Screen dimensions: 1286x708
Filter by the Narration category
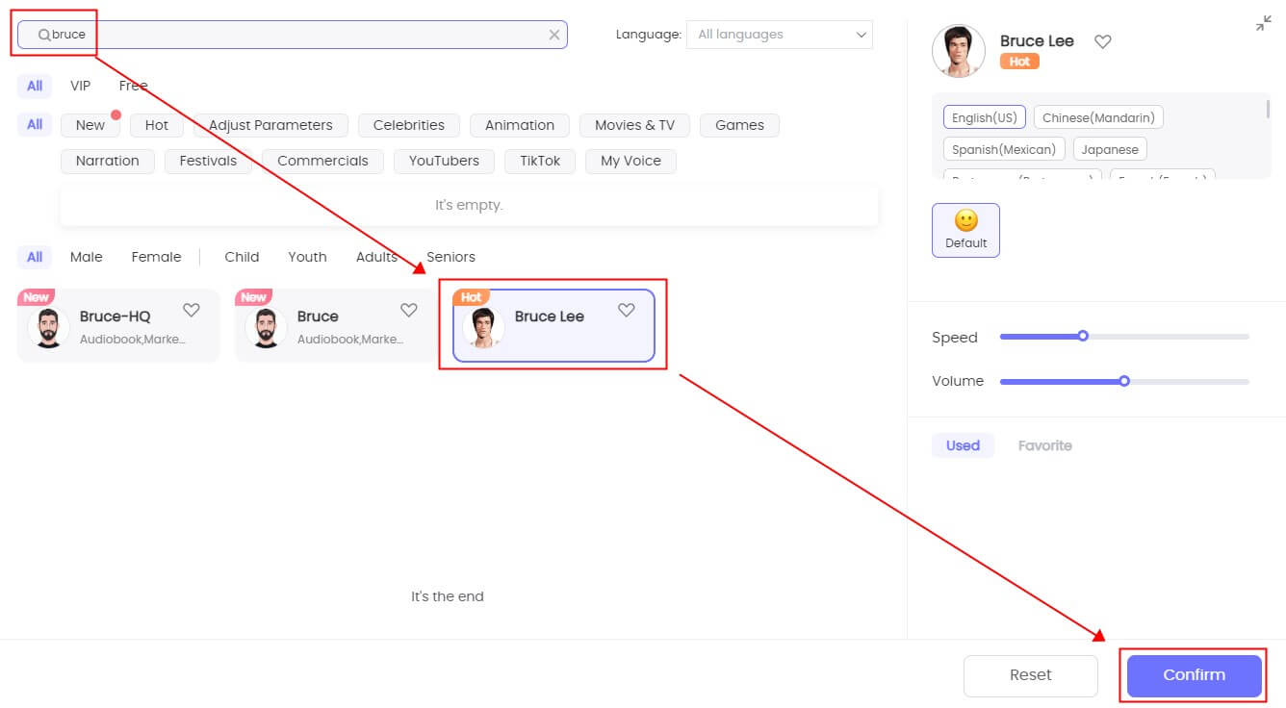click(108, 161)
